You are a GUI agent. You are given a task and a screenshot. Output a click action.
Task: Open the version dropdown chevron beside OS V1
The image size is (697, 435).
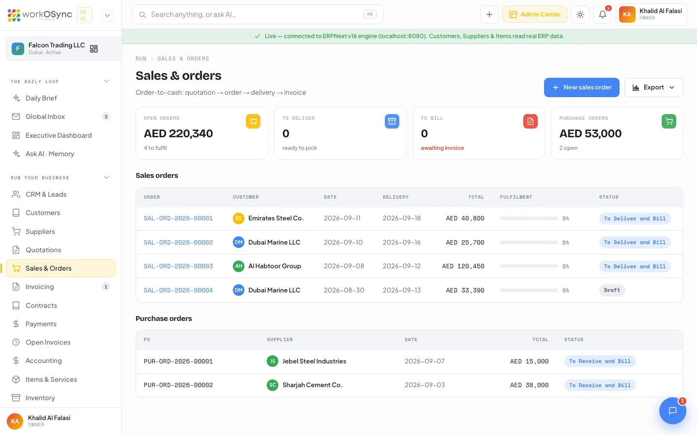click(x=107, y=15)
